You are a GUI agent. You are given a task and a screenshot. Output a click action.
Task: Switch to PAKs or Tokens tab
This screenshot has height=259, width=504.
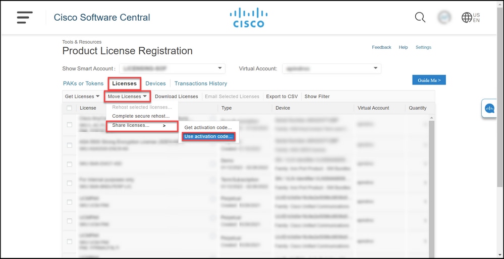(83, 83)
